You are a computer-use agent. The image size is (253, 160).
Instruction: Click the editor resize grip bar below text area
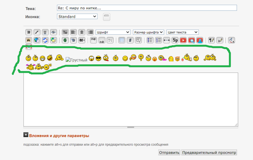[131, 127]
